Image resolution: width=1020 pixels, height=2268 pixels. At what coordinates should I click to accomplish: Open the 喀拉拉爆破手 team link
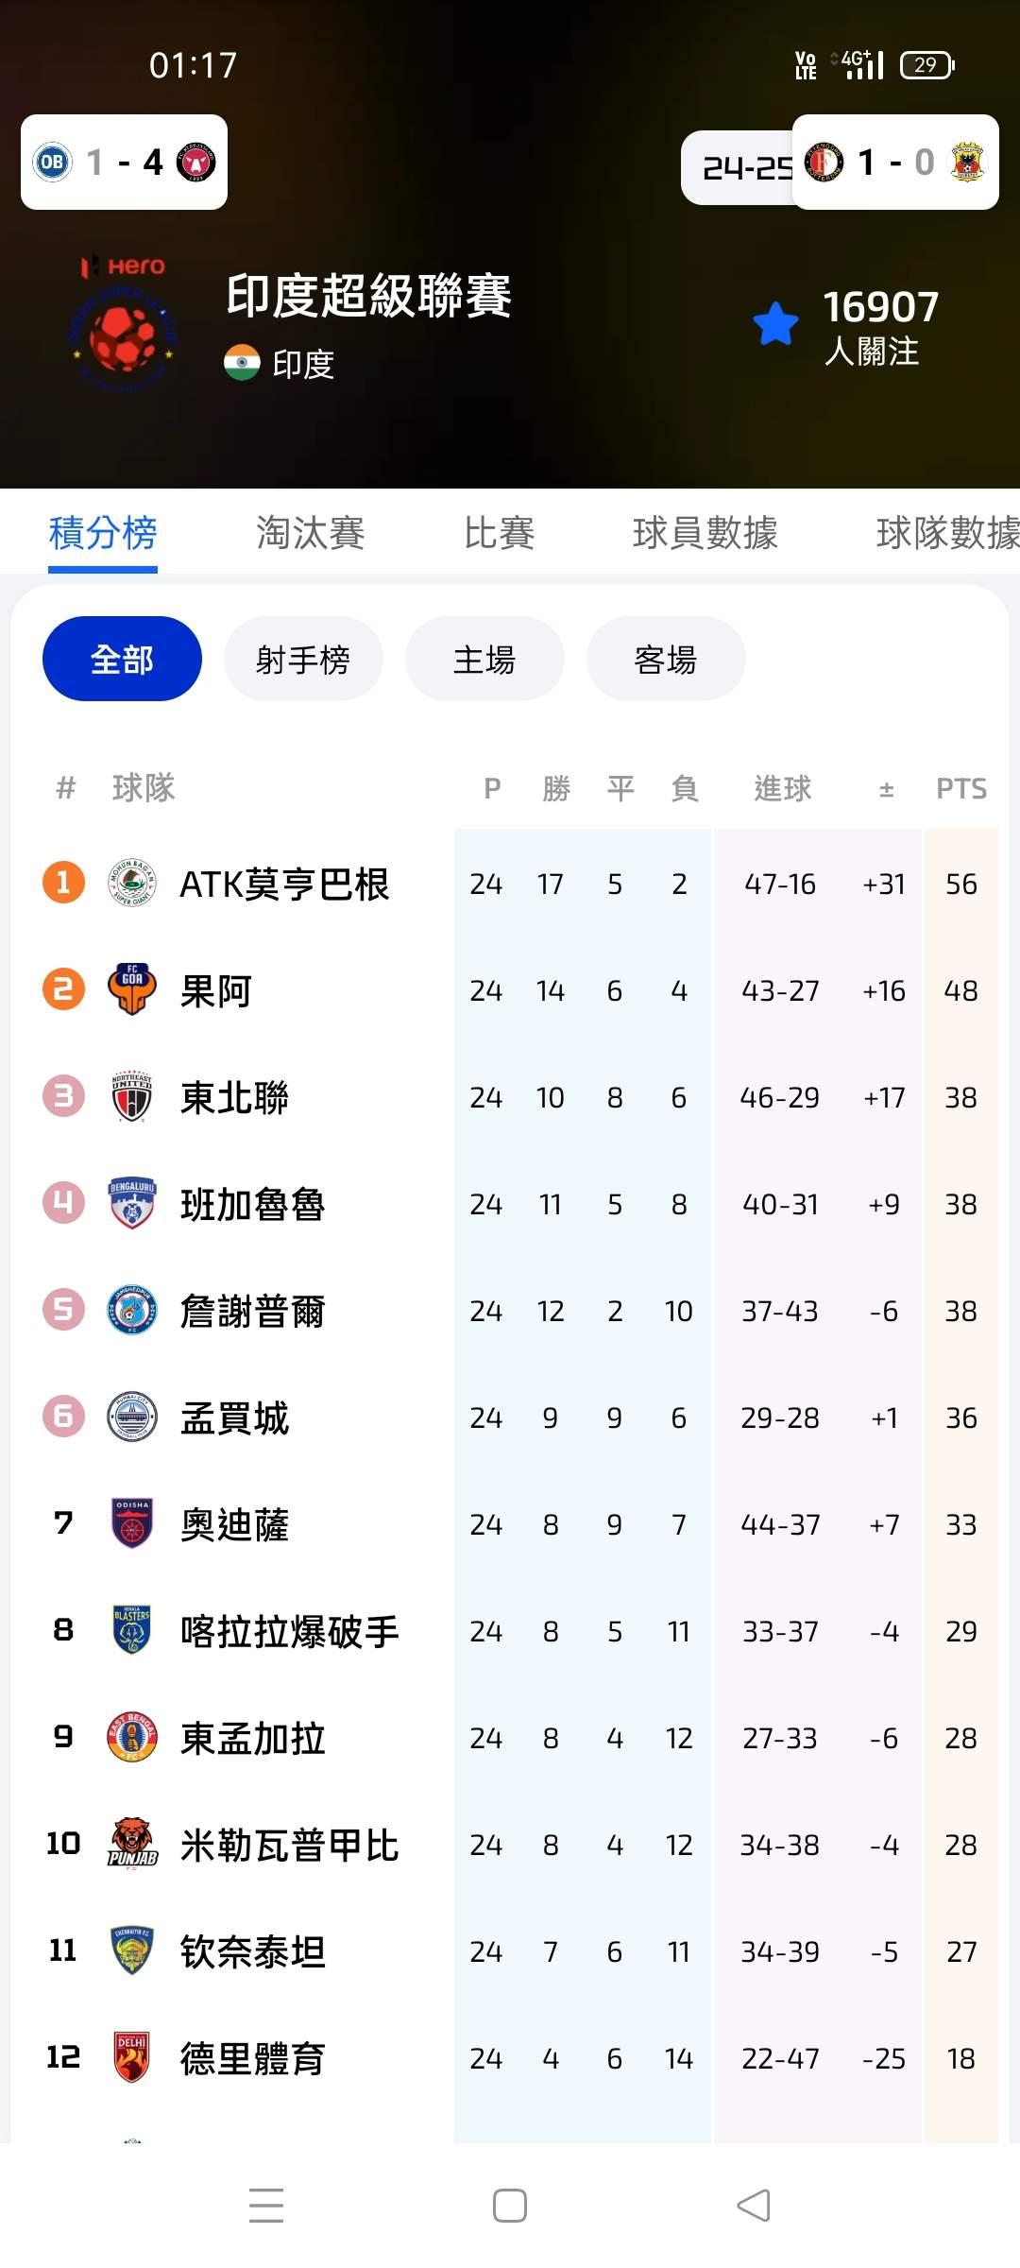[289, 1632]
